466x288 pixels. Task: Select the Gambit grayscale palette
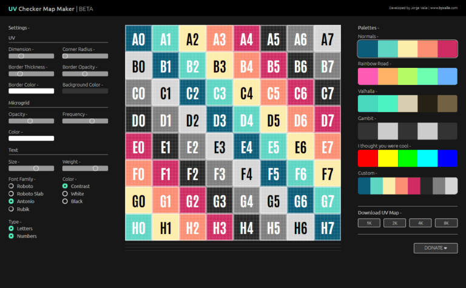click(407, 131)
